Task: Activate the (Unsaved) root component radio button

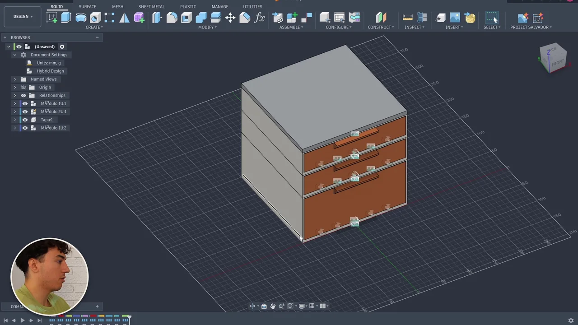Action: [62, 46]
